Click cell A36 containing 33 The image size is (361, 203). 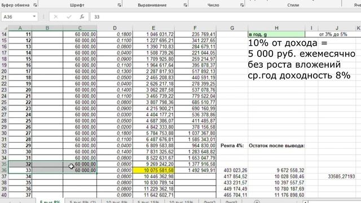[x=20, y=170]
